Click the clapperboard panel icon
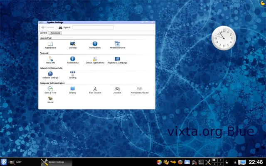This screenshot has width=266, height=166. click(x=194, y=162)
